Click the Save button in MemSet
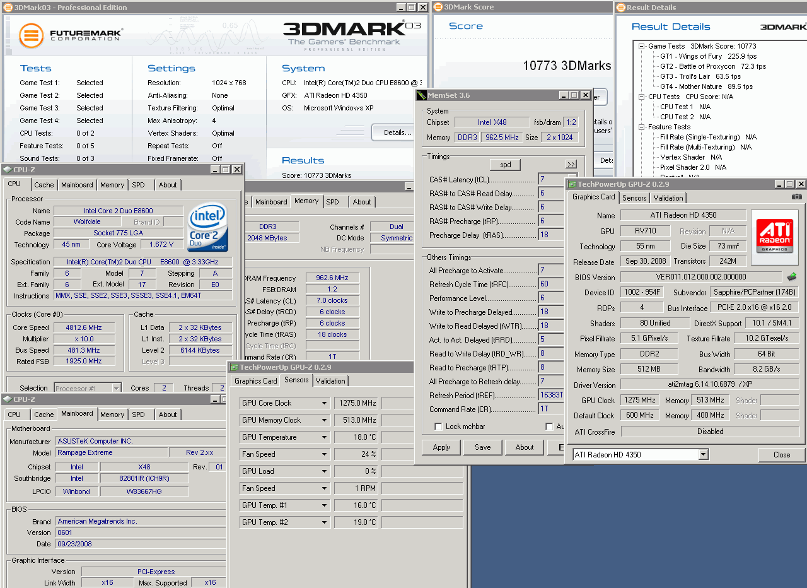The height and width of the screenshot is (588, 807). pyautogui.click(x=483, y=447)
